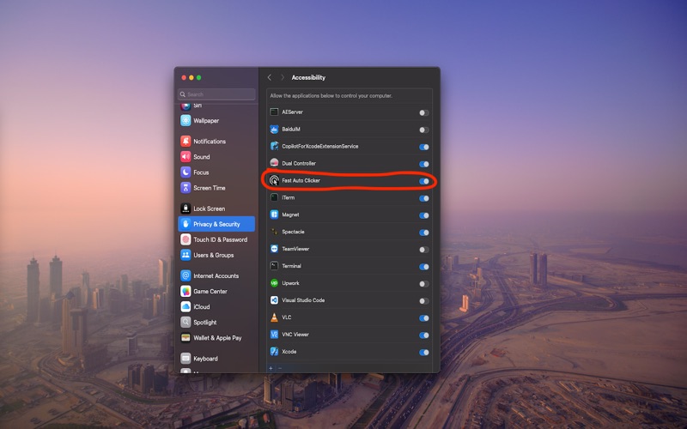Viewport: 687px width, 429px height.
Task: Open Wallet & Apple Pay settings
Action: [x=216, y=337]
